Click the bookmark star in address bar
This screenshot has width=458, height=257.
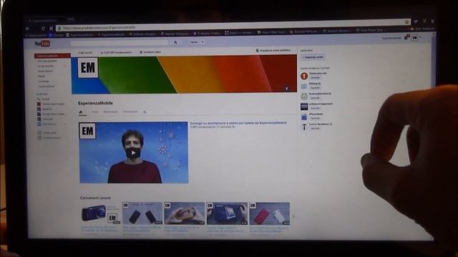click(406, 22)
